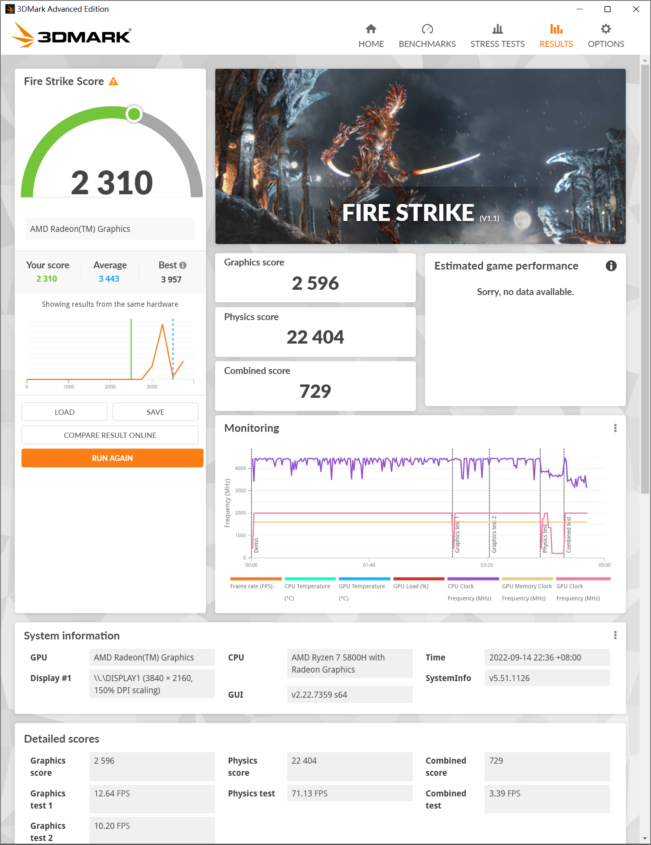Click the Combined score card showing 729

point(315,386)
